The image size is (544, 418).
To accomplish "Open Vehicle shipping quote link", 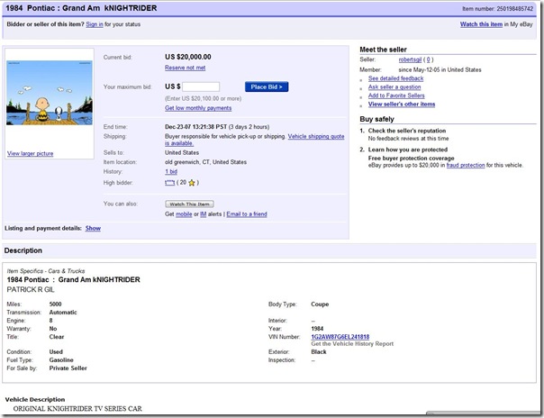I will pos(316,137).
